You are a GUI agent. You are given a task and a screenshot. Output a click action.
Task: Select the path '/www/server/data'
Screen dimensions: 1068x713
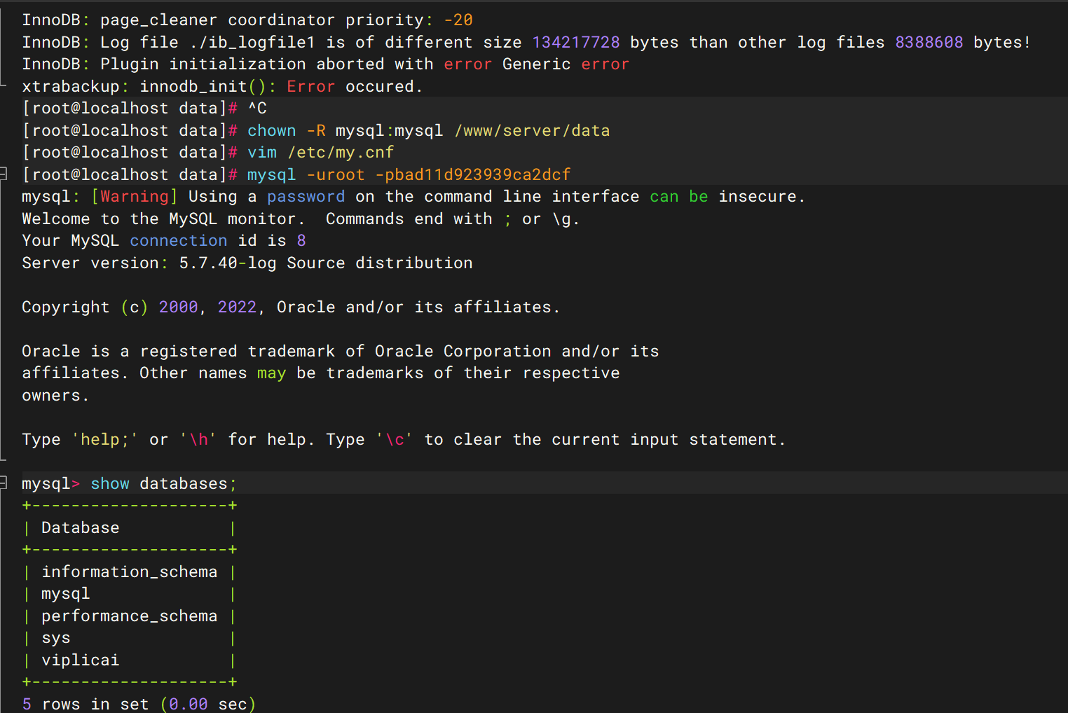pos(532,131)
